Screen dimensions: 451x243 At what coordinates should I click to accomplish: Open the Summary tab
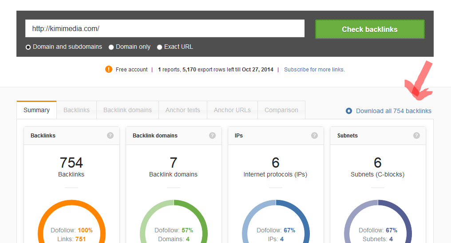(x=36, y=110)
